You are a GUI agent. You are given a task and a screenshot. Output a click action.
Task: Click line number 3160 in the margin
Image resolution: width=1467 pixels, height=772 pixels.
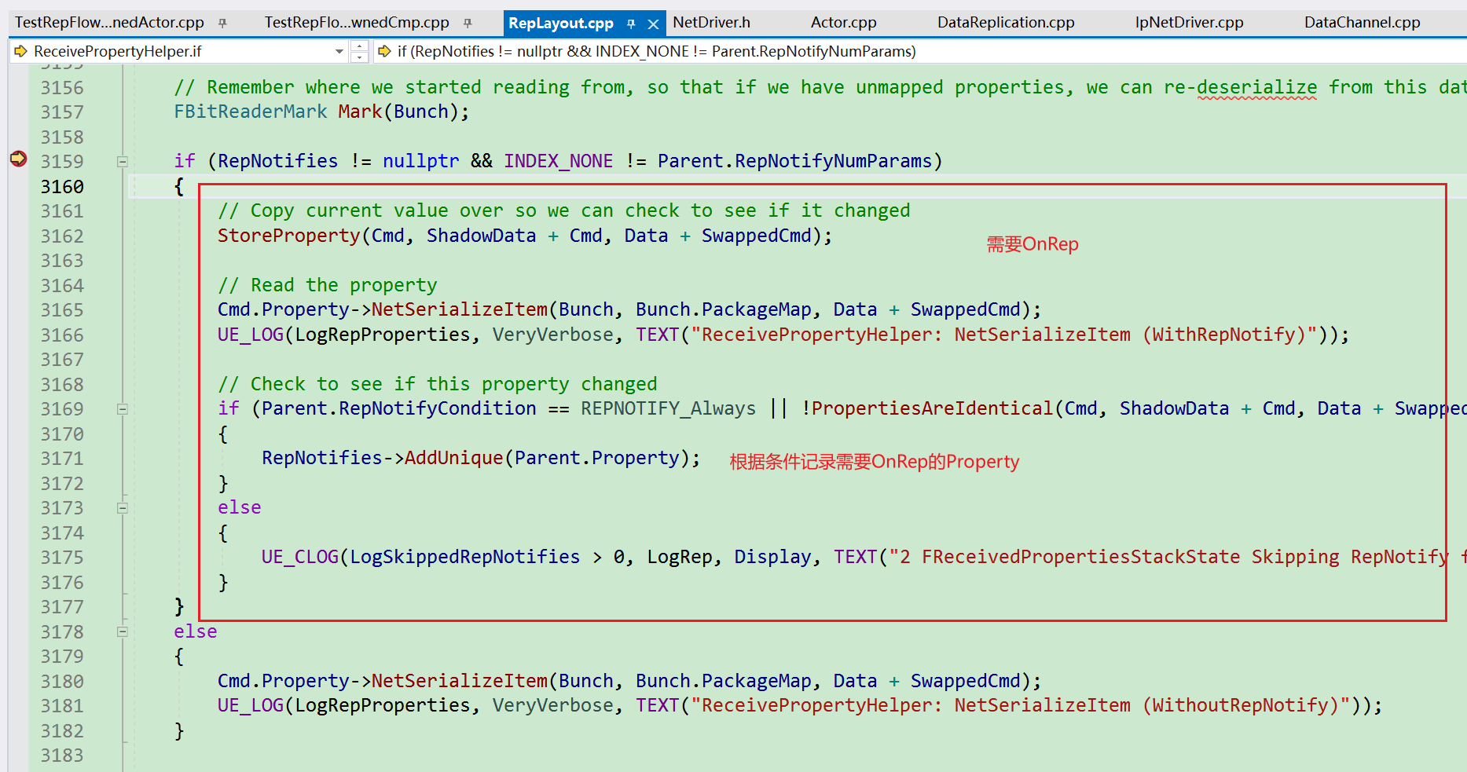click(62, 187)
